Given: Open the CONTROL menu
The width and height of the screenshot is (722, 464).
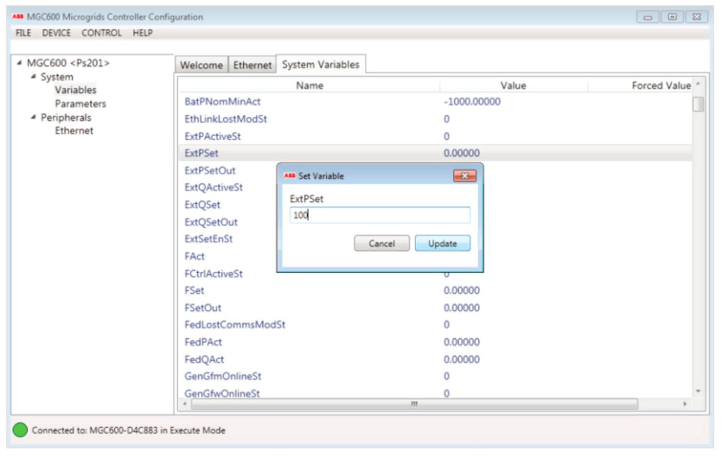Looking at the screenshot, I should point(101,33).
